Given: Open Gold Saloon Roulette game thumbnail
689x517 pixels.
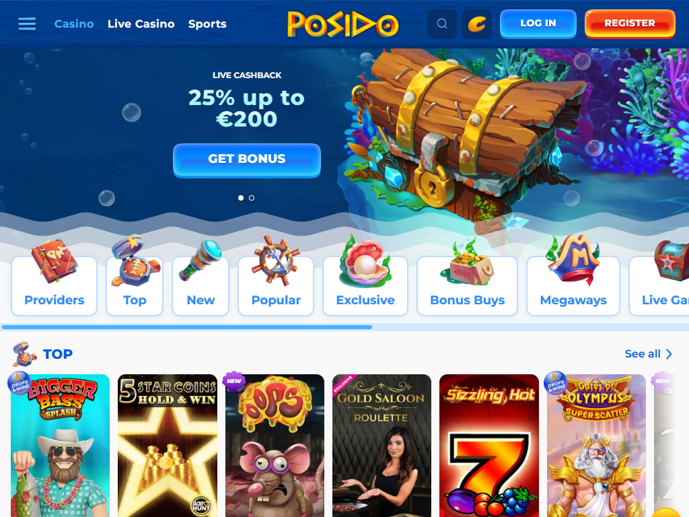Looking at the screenshot, I should (x=382, y=446).
